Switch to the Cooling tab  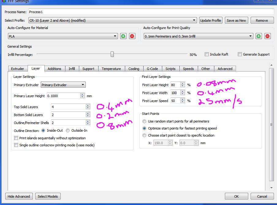134,69
